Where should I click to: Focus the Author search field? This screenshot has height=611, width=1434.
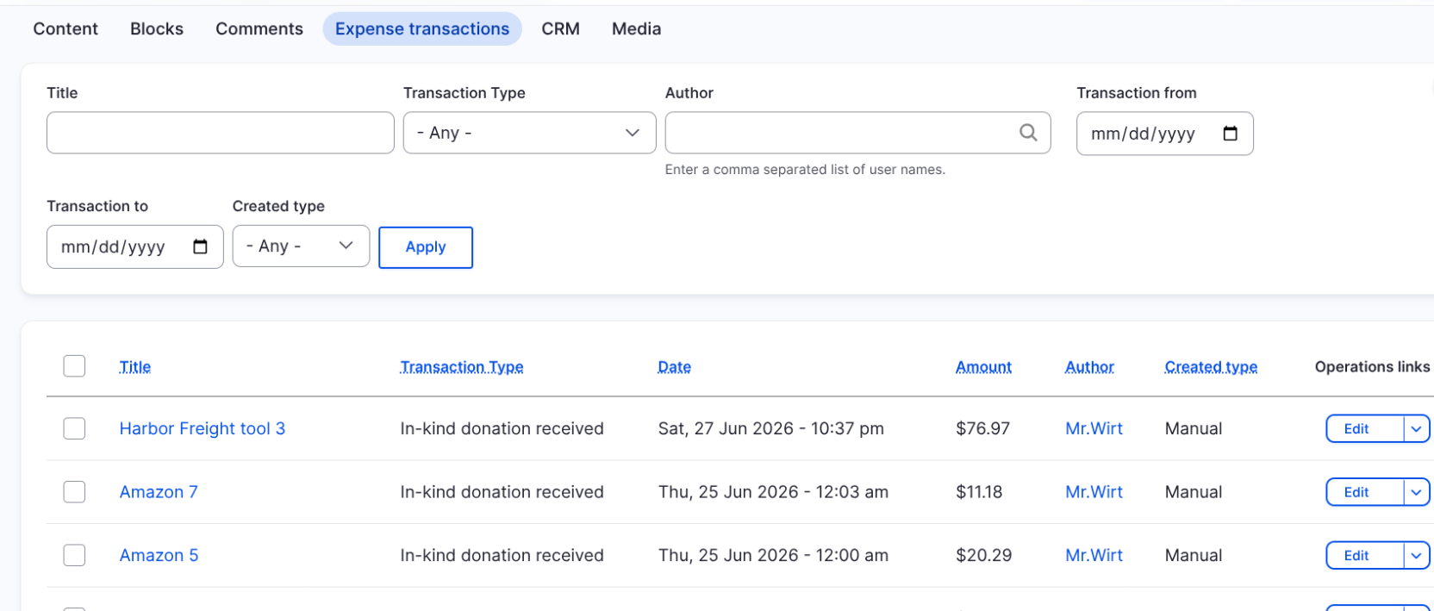point(857,133)
